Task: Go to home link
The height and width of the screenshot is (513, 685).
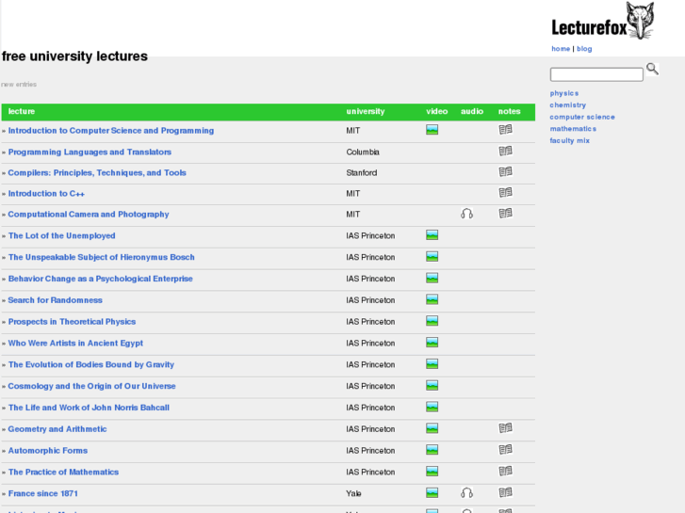Action: [x=561, y=48]
